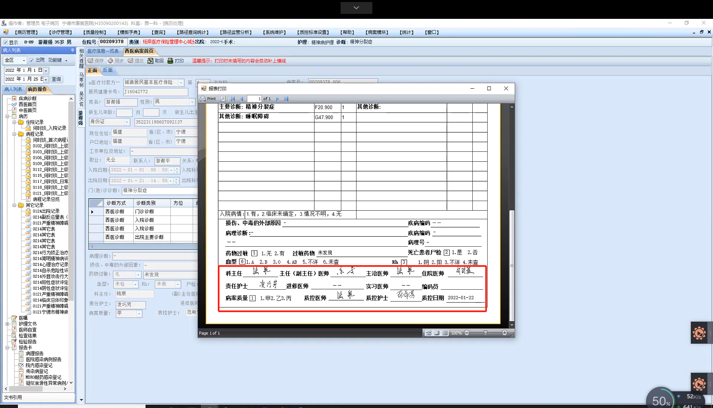The height and width of the screenshot is (408, 713).
Task: Click the zoom slider handle
Action: coord(485,333)
